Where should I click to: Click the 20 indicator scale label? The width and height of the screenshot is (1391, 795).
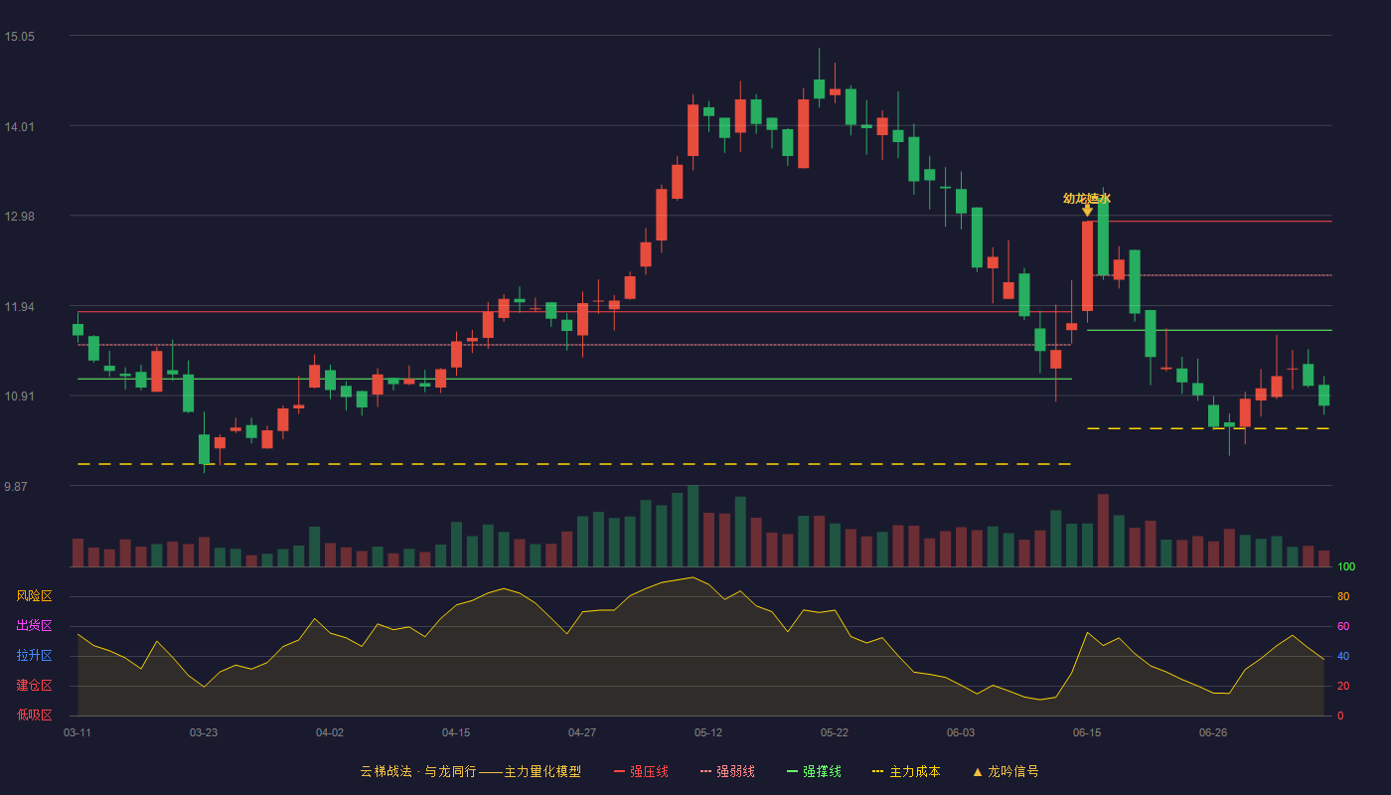click(x=1343, y=686)
